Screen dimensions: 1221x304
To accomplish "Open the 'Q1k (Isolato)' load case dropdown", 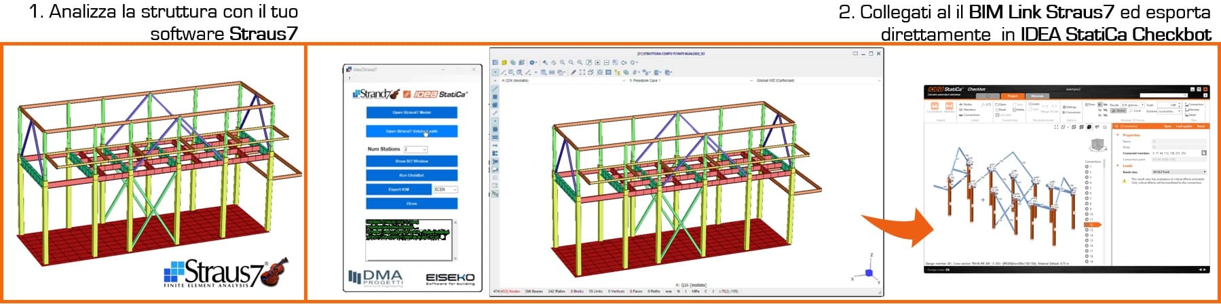I will (x=563, y=80).
